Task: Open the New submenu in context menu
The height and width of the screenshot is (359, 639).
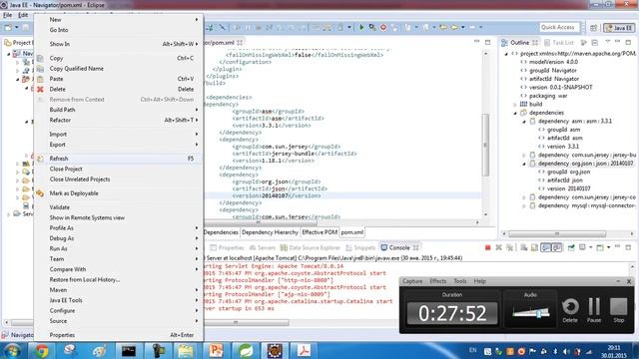Action: (x=118, y=20)
